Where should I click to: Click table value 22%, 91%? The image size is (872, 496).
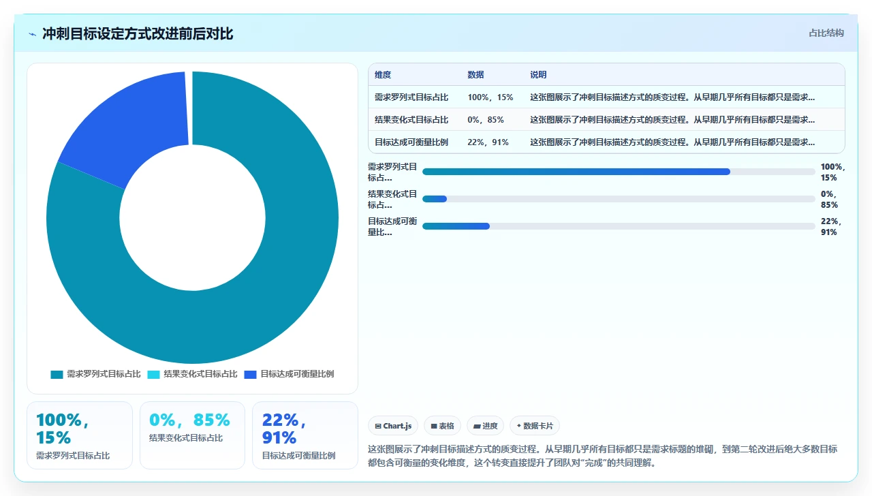tap(488, 142)
